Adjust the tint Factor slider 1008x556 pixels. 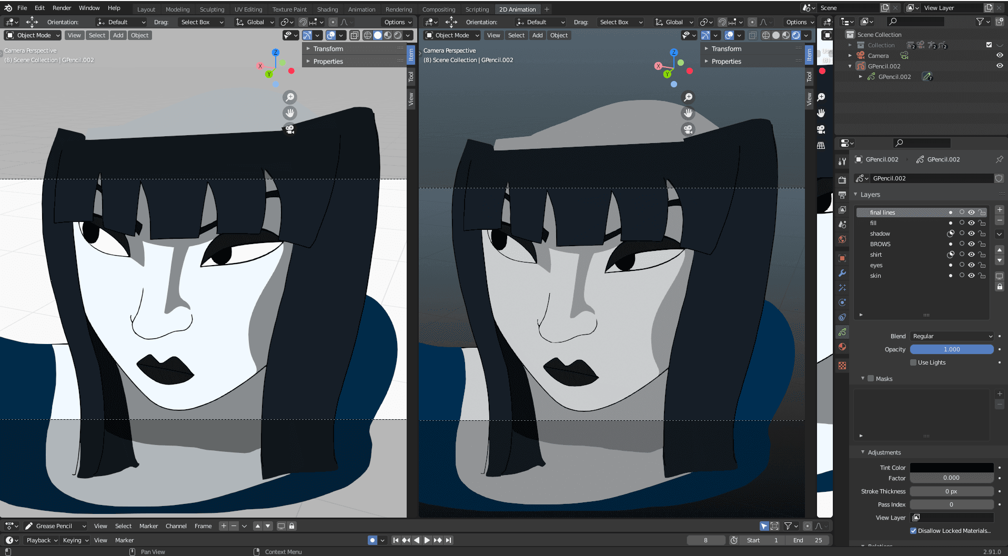point(952,478)
